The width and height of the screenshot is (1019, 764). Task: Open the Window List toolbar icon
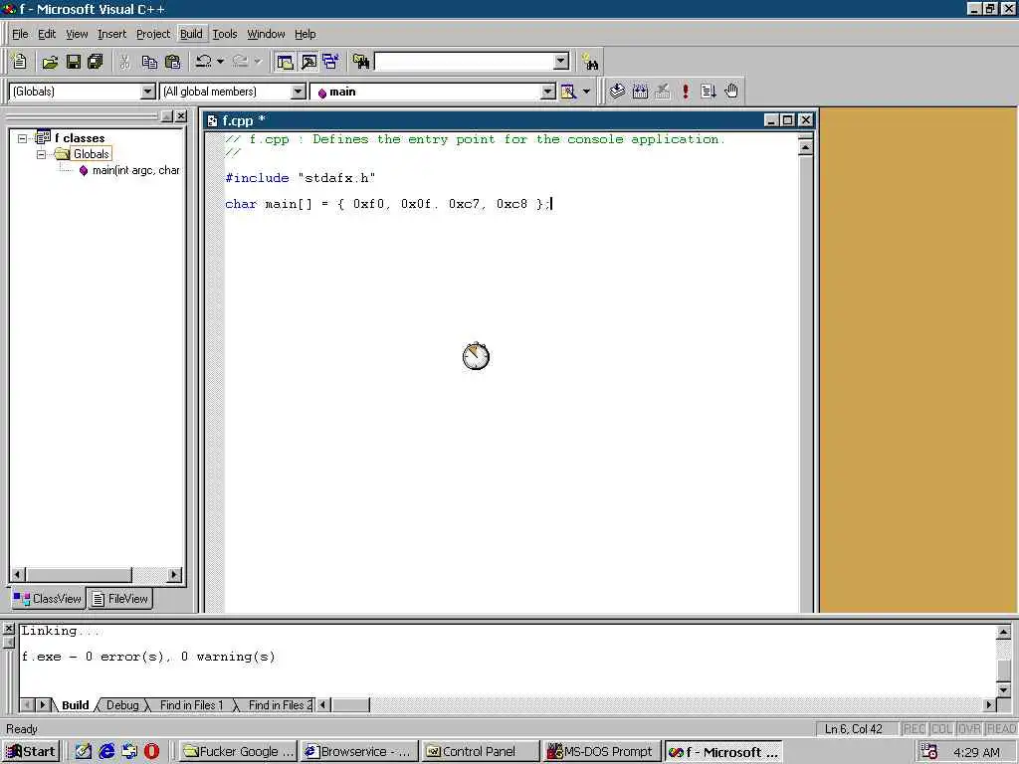click(x=330, y=62)
